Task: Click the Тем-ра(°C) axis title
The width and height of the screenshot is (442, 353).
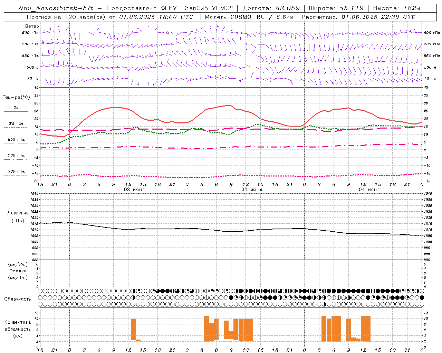Action: [16, 98]
